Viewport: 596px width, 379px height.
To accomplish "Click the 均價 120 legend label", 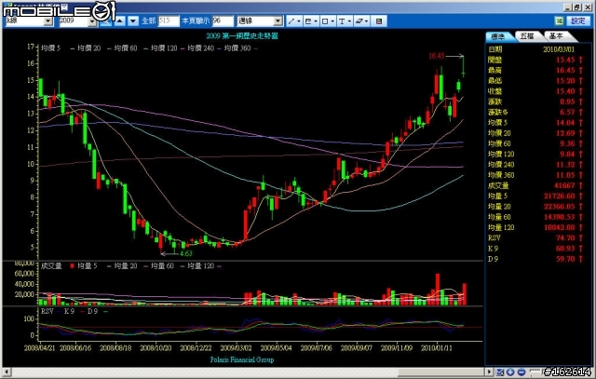I will point(164,48).
